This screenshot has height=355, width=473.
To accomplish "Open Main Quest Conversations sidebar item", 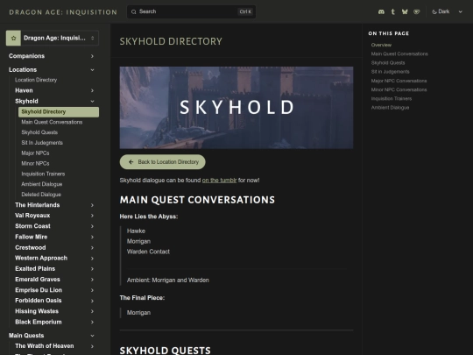I will pos(52,122).
